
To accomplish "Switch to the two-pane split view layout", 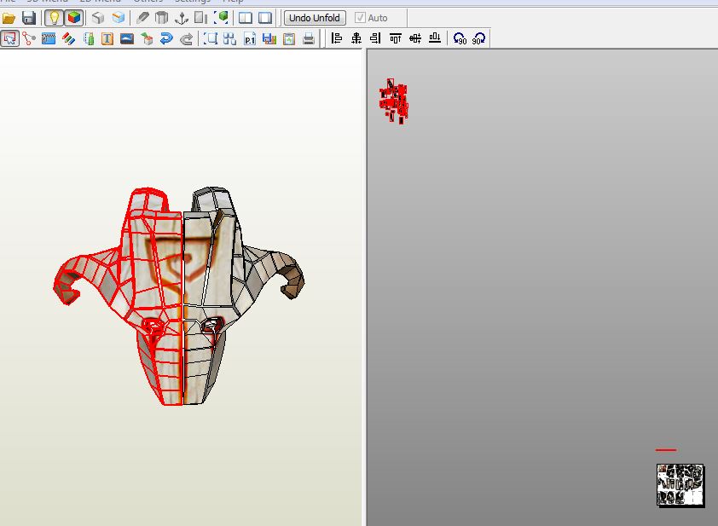I will (x=246, y=18).
